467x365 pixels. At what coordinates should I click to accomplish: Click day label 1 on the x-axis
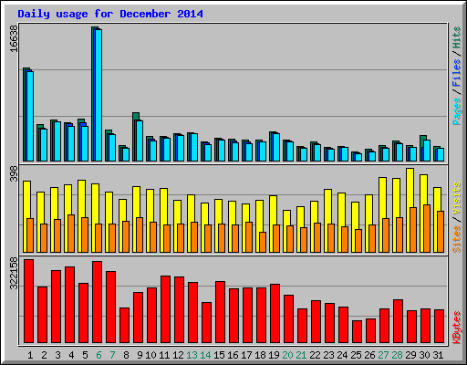[x=30, y=355]
